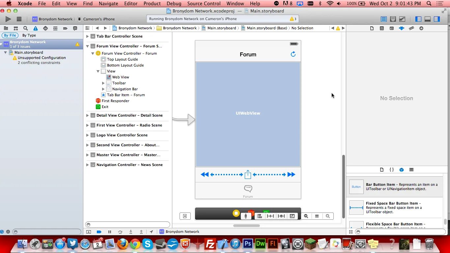This screenshot has height=253, width=450.
Task: Open the Test navigator diamond icon
Action: pyautogui.click(x=45, y=28)
